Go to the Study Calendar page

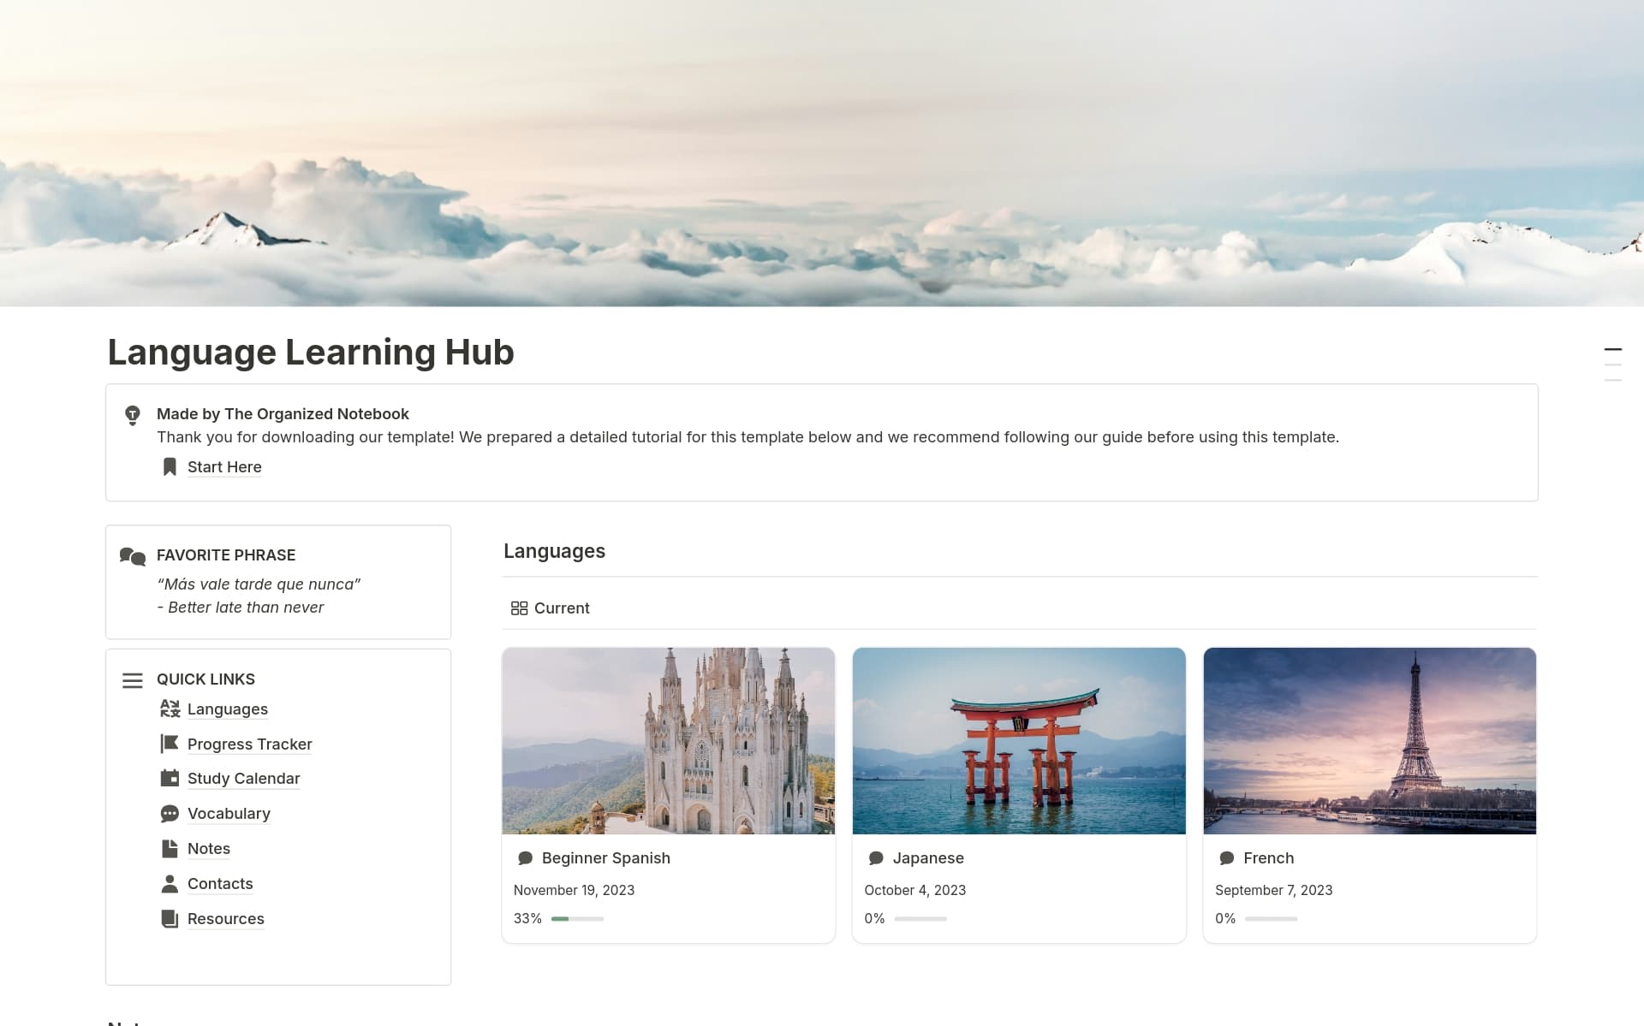pyautogui.click(x=243, y=778)
